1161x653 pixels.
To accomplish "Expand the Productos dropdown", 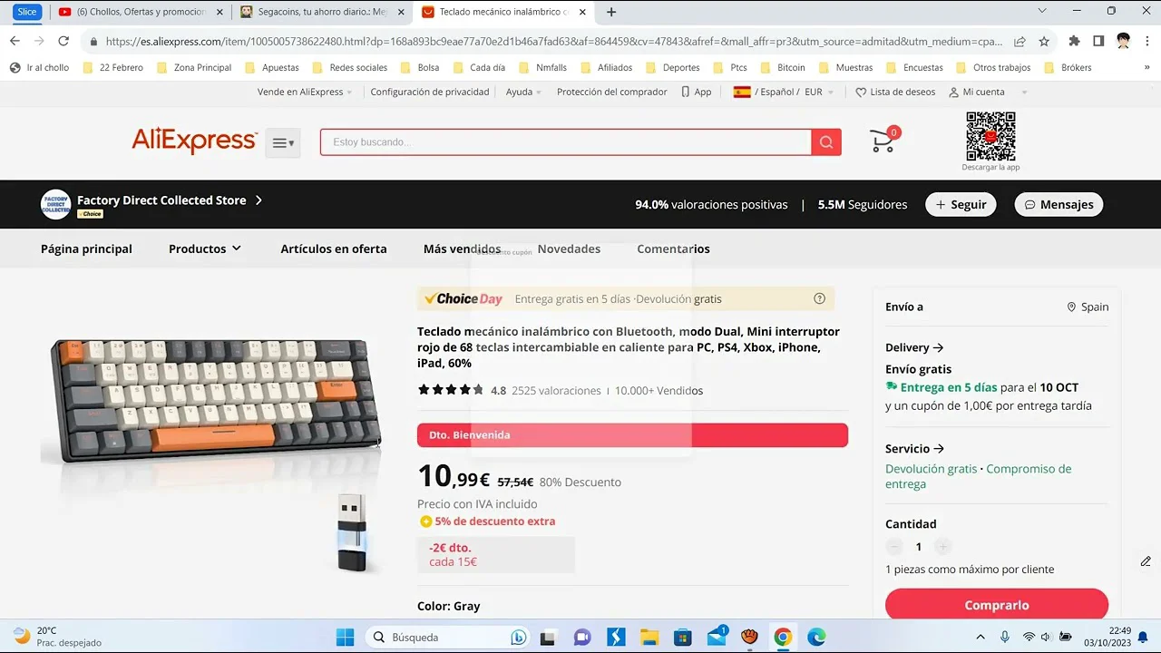I will [205, 249].
